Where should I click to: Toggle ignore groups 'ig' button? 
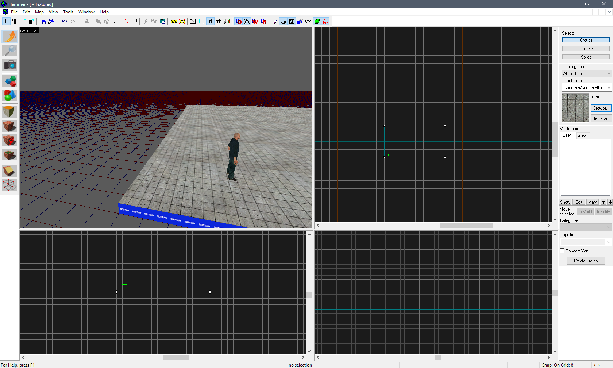[x=115, y=21]
